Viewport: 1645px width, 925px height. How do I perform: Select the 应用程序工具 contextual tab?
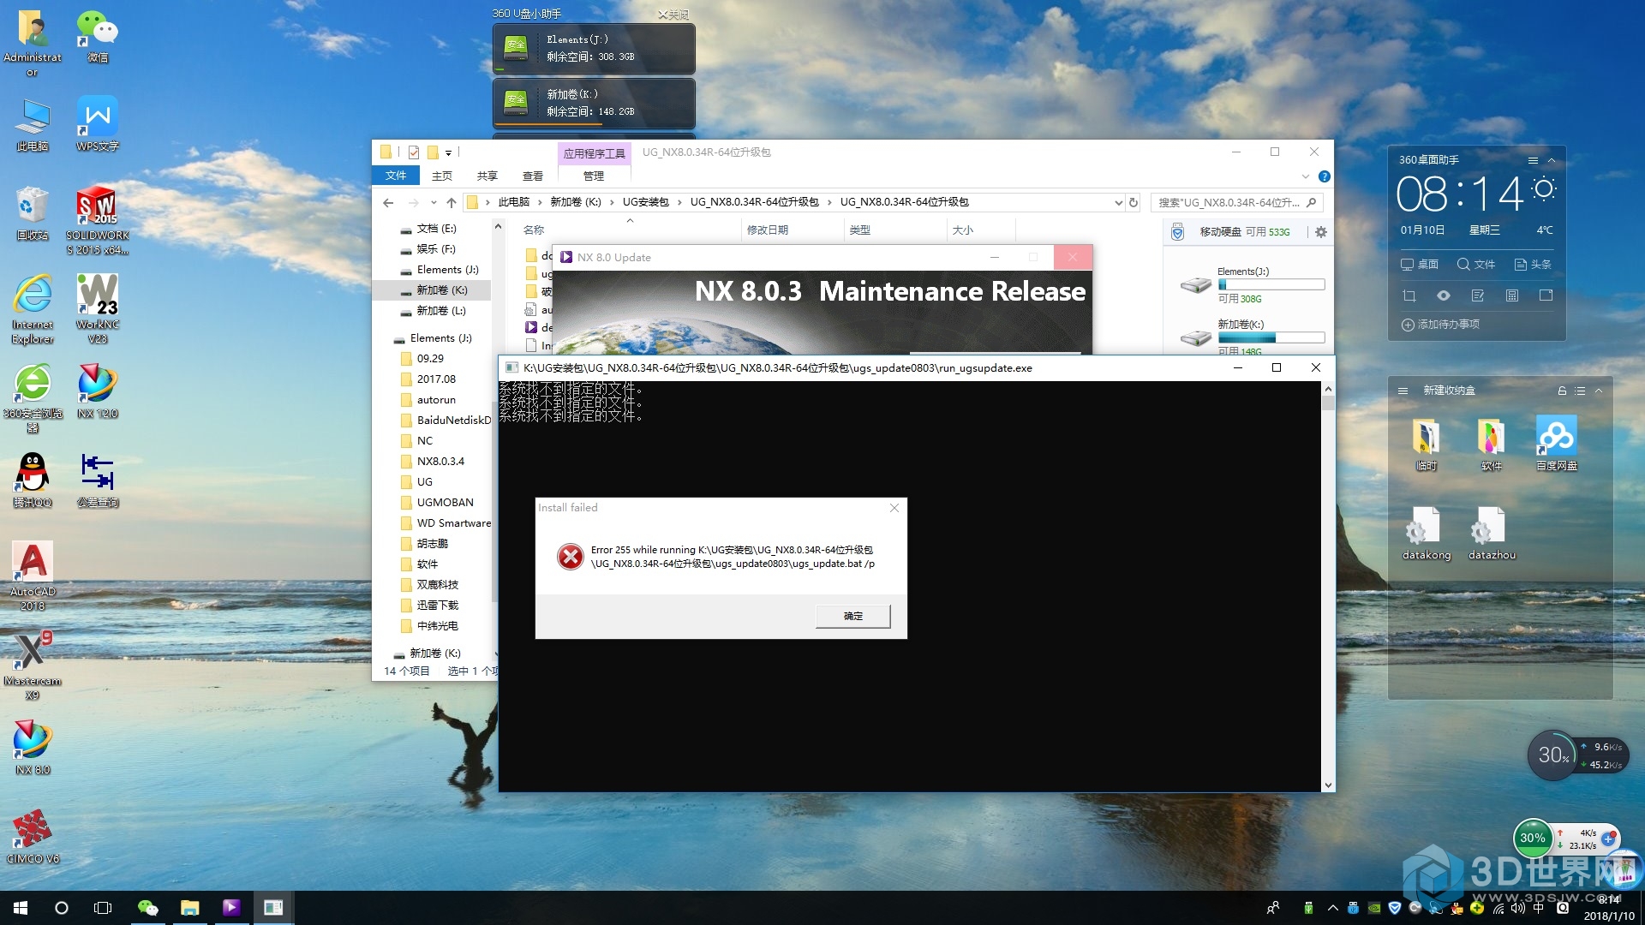[x=594, y=153]
